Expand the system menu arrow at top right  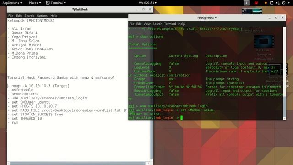tap(288, 3)
